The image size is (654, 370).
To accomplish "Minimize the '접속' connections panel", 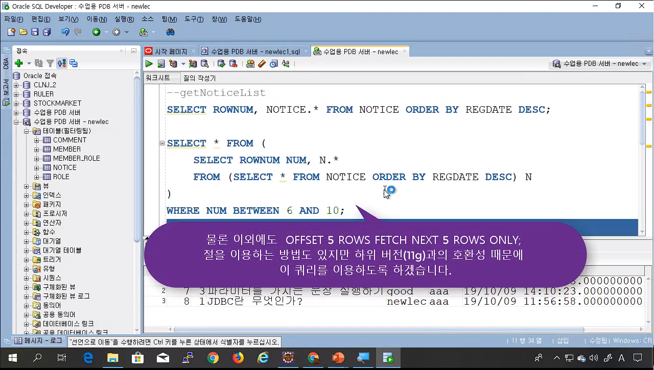I will pos(134,51).
